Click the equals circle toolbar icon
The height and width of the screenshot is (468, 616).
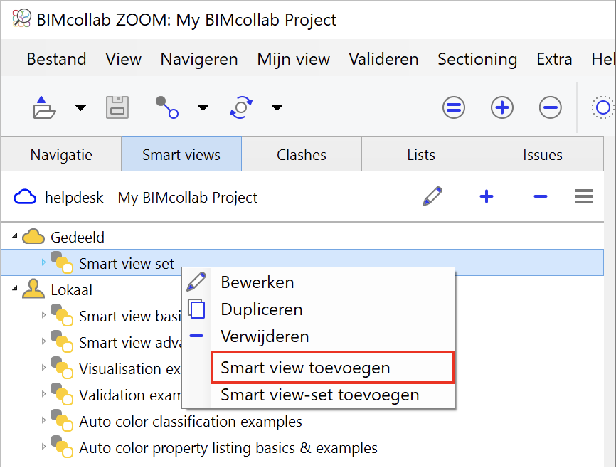tap(454, 107)
